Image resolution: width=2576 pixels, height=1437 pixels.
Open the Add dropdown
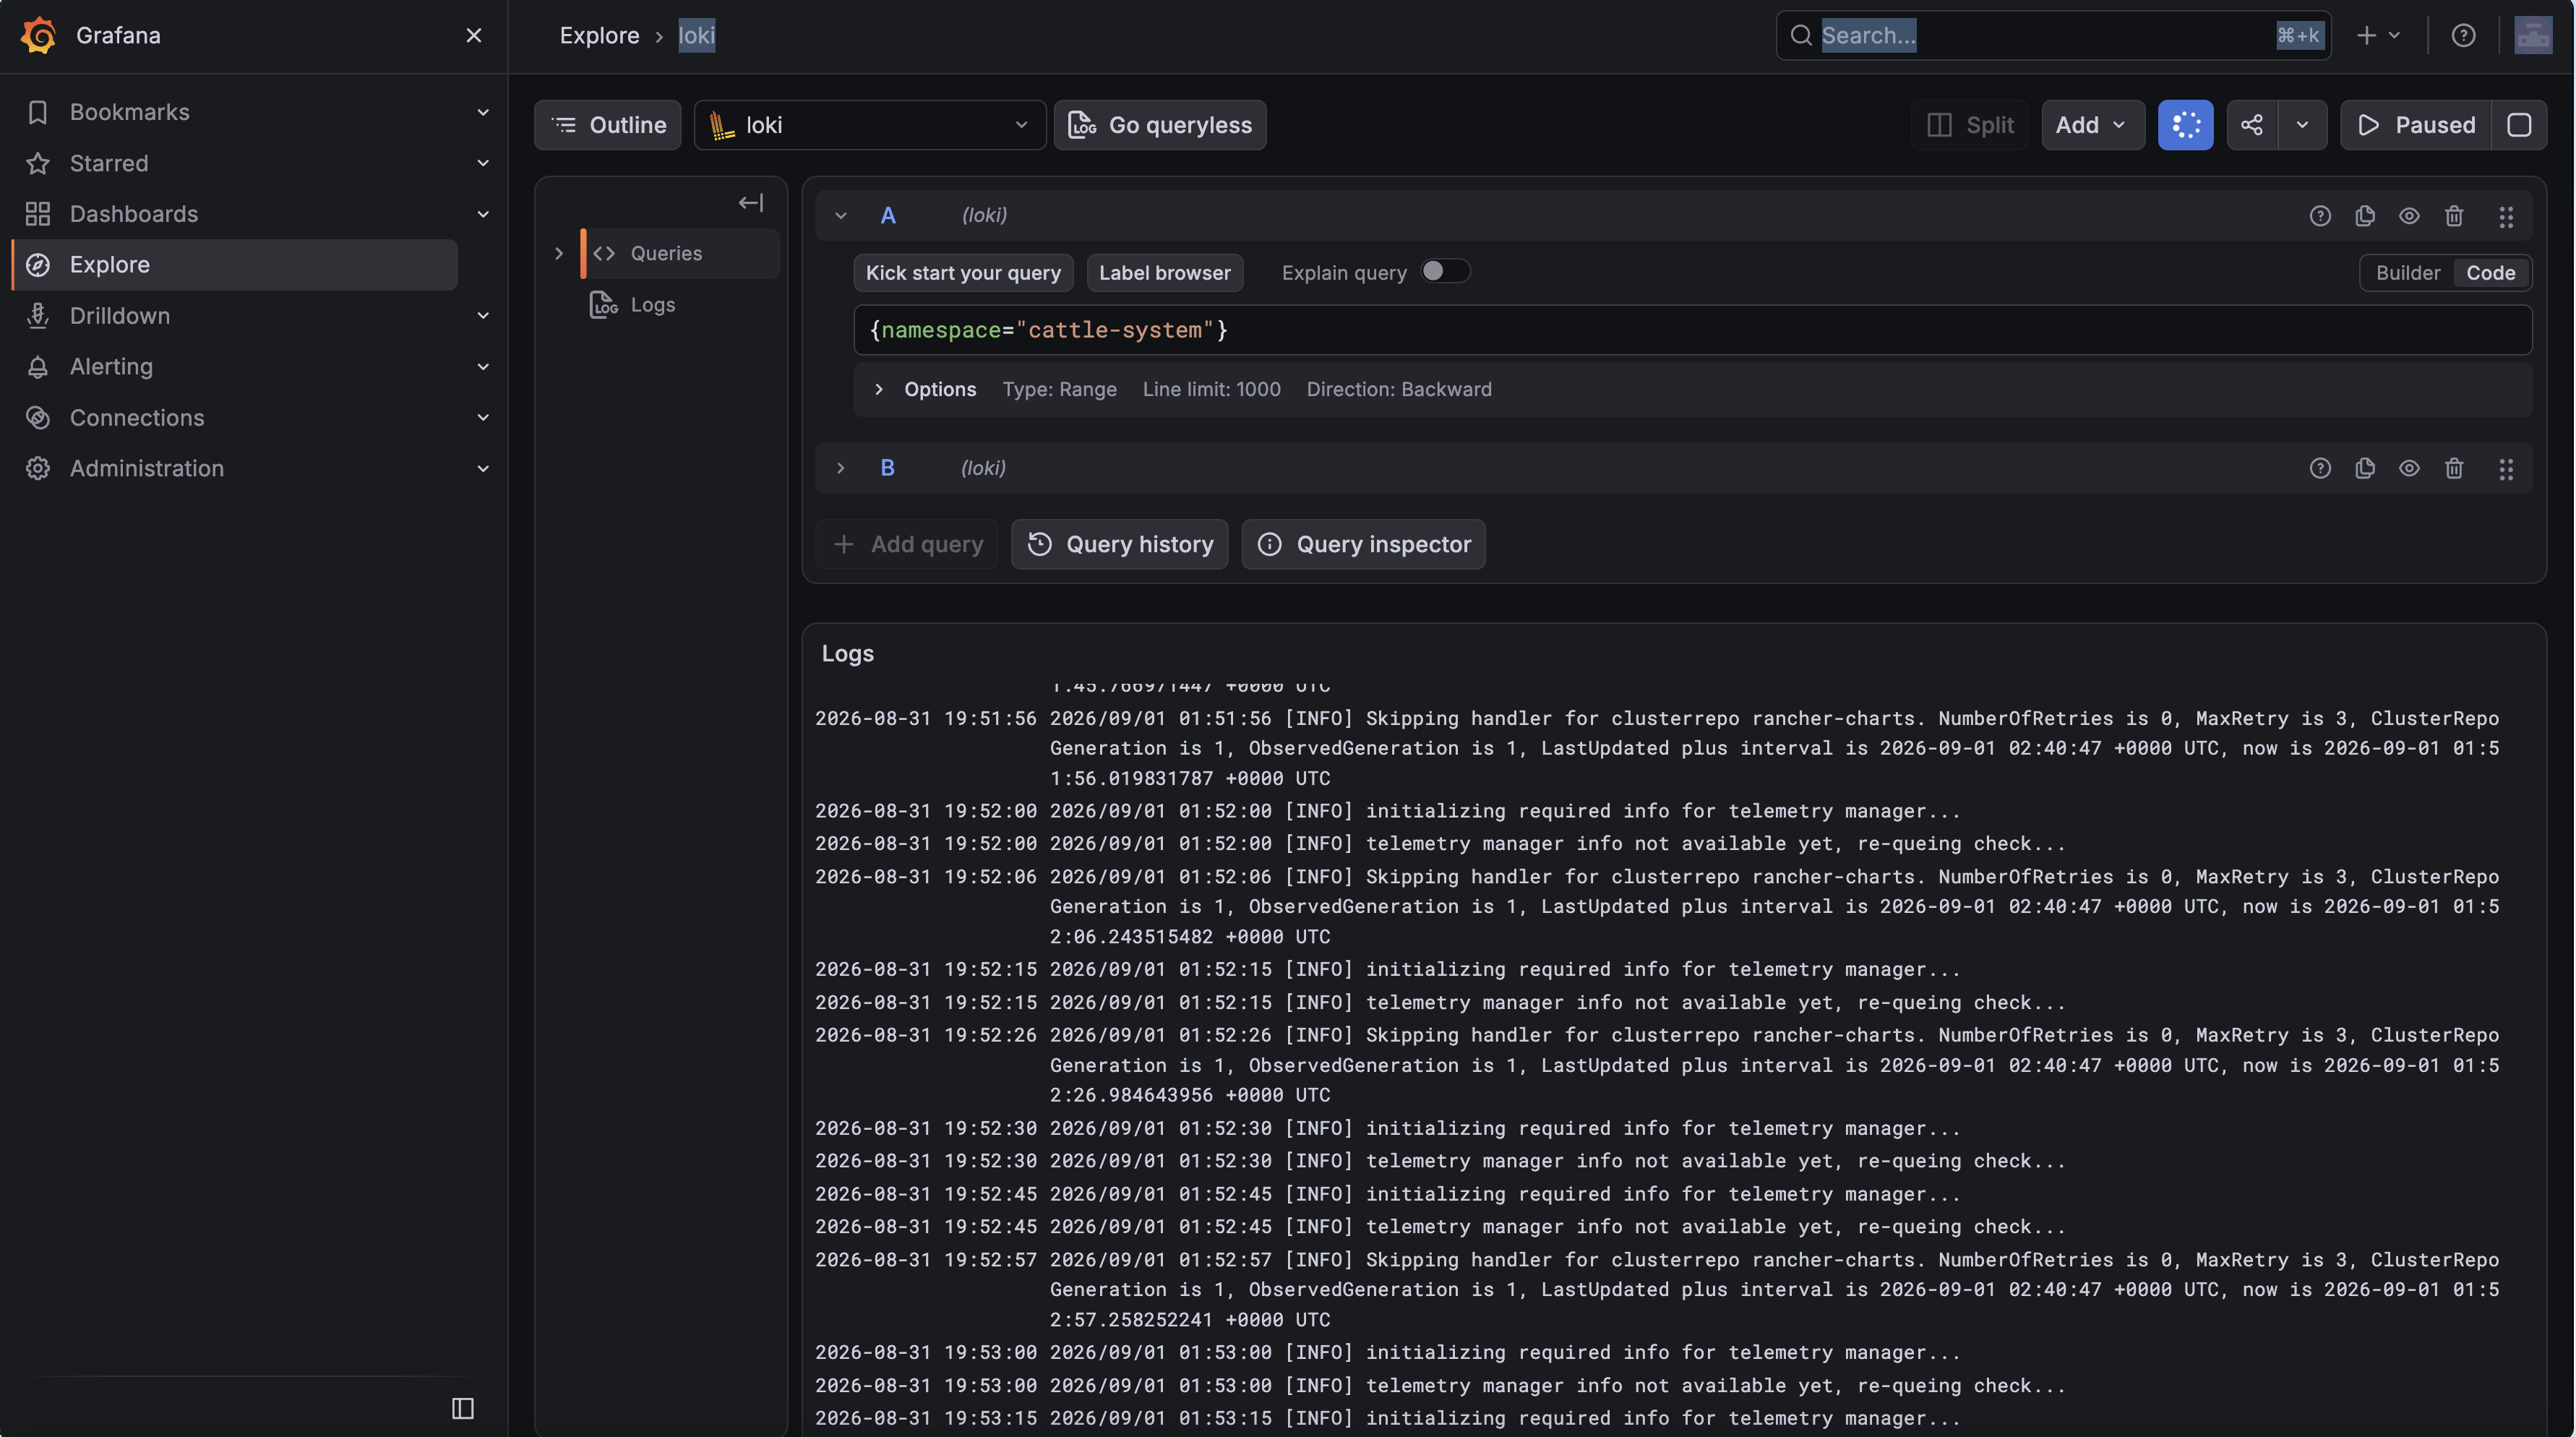coord(2093,125)
